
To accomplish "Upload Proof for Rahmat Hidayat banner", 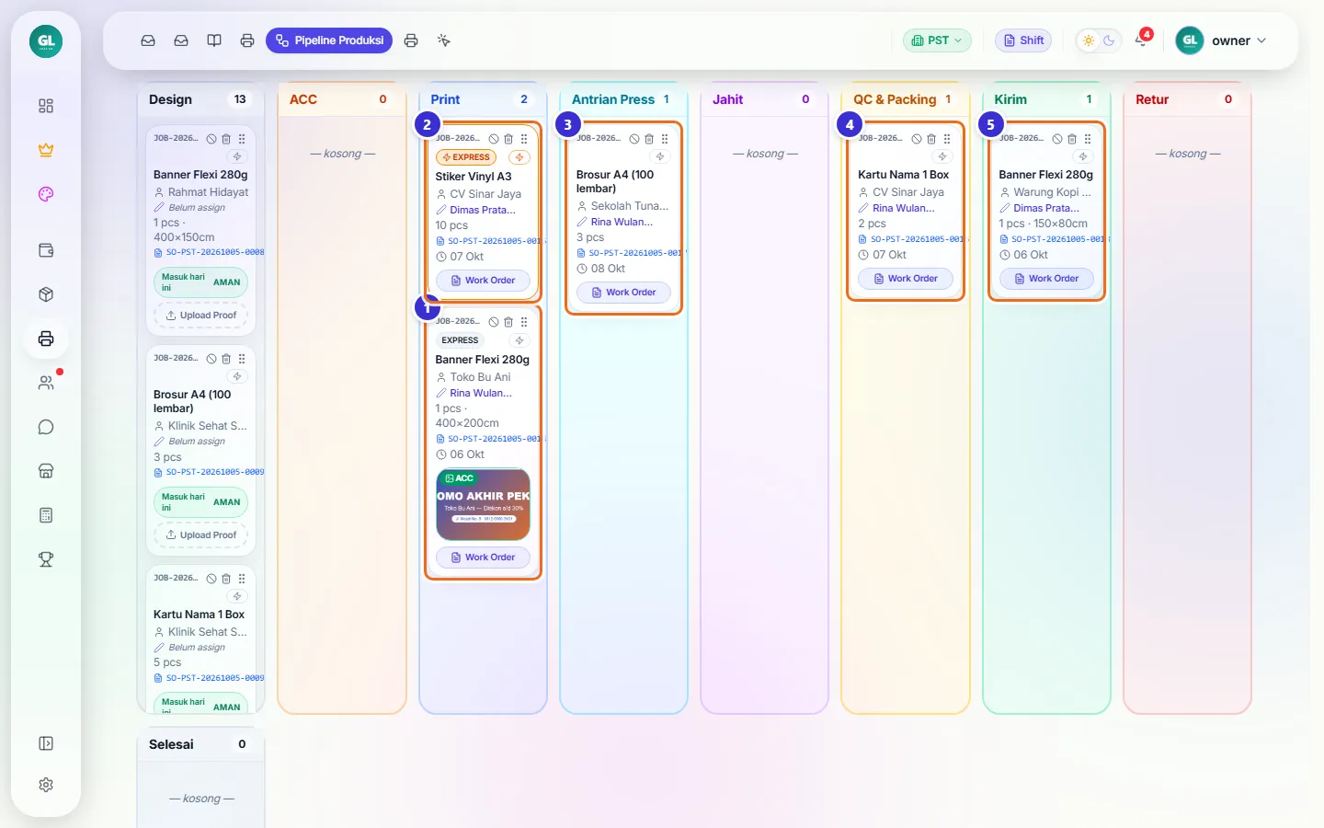I will coord(201,316).
